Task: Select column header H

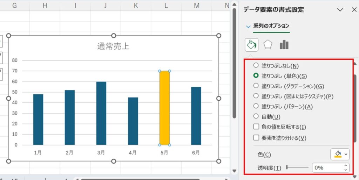Action: (x=45, y=6)
